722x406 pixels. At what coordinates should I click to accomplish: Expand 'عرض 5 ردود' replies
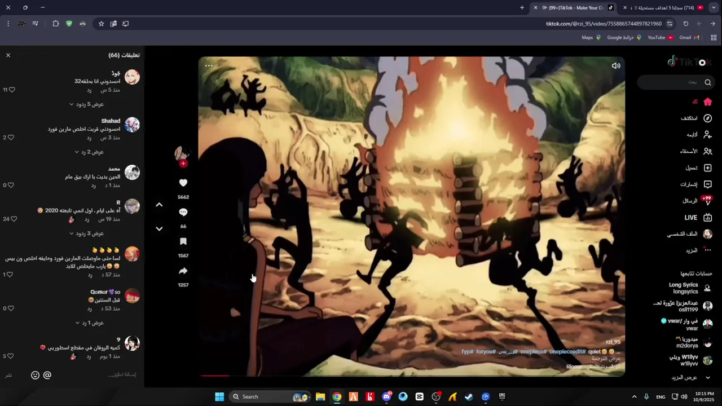pyautogui.click(x=86, y=104)
